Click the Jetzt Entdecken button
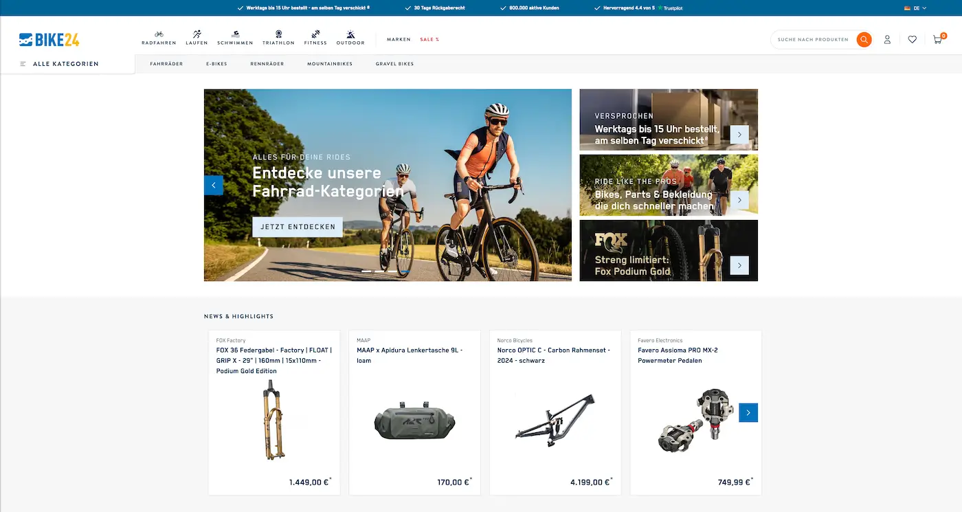Image resolution: width=962 pixels, height=512 pixels. click(x=298, y=227)
